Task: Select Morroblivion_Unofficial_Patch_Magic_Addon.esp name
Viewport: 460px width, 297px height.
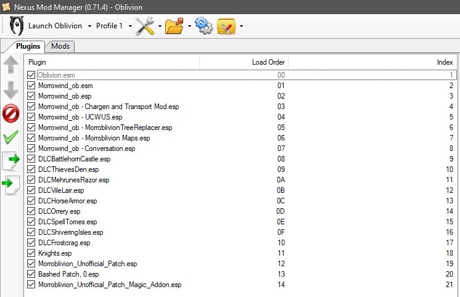Action: click(110, 285)
